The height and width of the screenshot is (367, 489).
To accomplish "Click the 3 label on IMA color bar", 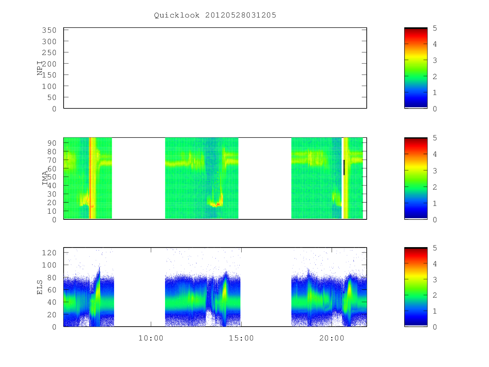I will pyautogui.click(x=435, y=170).
